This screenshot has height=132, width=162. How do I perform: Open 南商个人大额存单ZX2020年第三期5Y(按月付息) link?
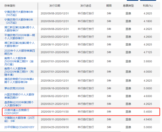(x=19, y=61)
